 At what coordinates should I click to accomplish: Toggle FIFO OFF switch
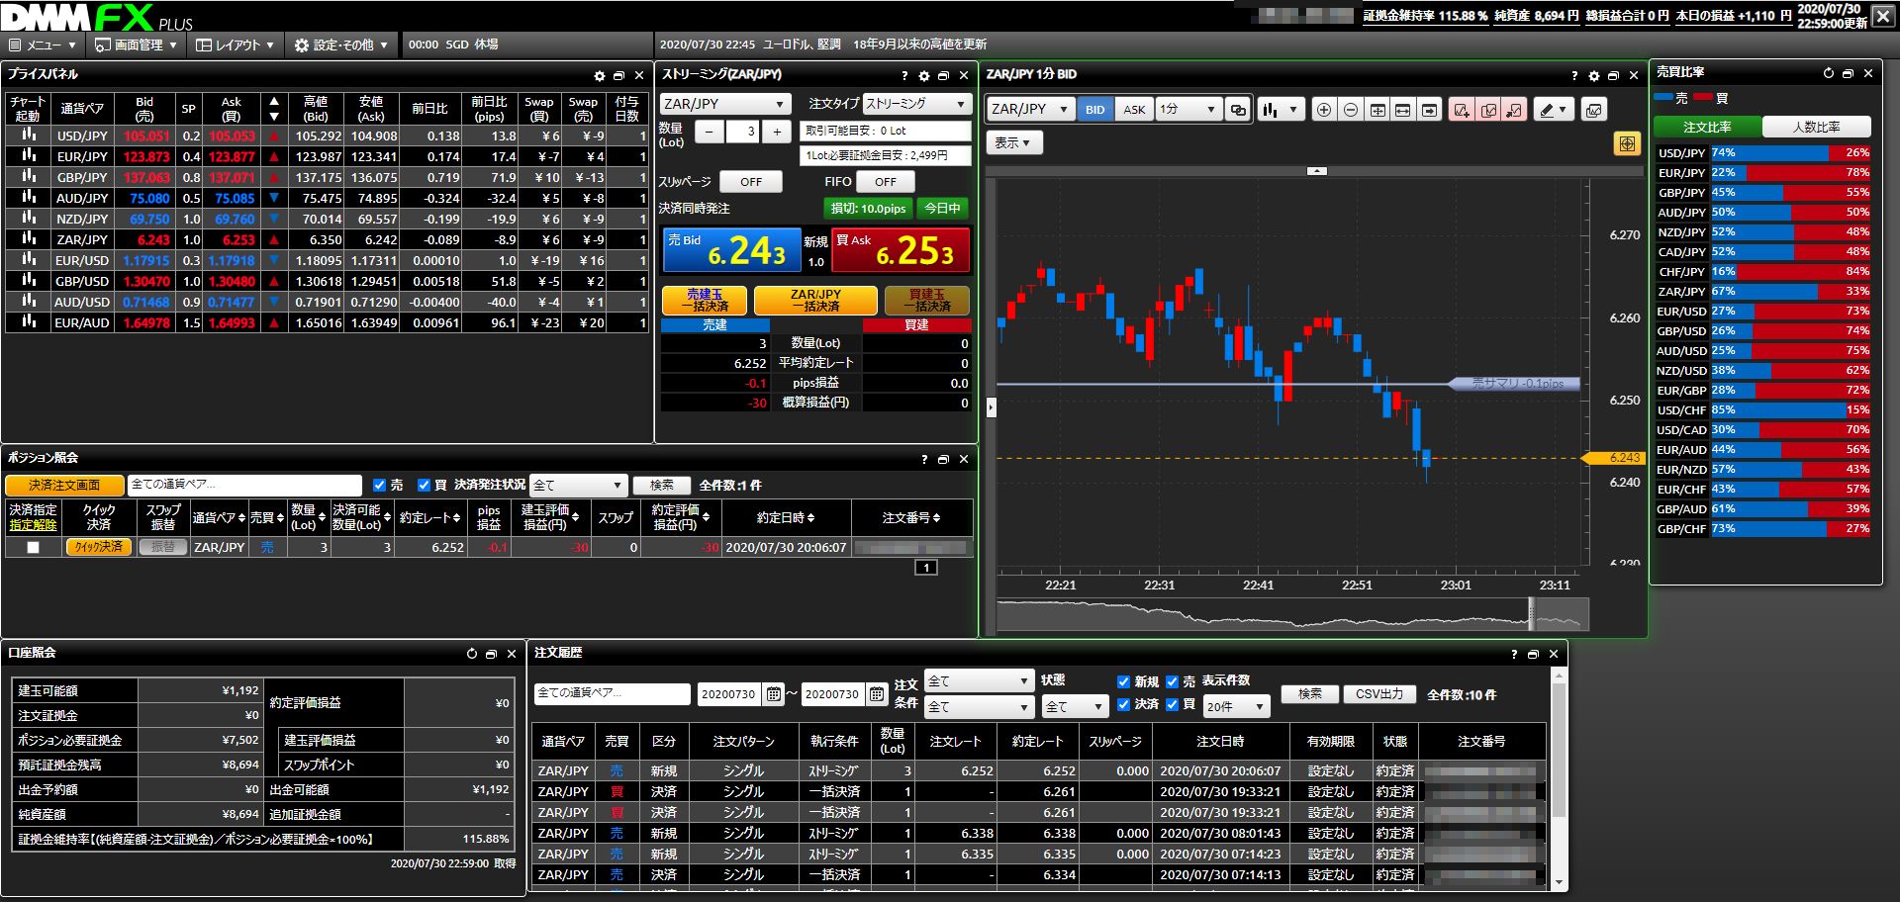[885, 182]
